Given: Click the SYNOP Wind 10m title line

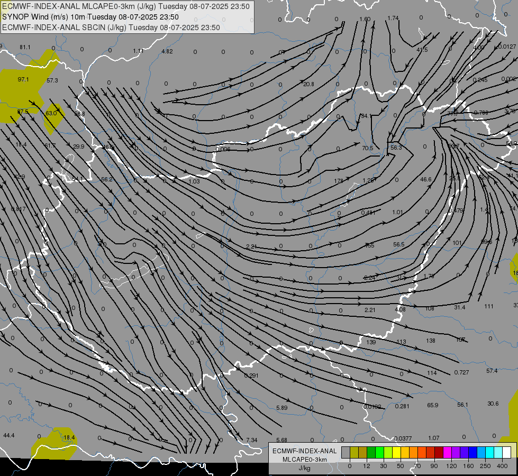Looking at the screenshot, I should click(90, 17).
